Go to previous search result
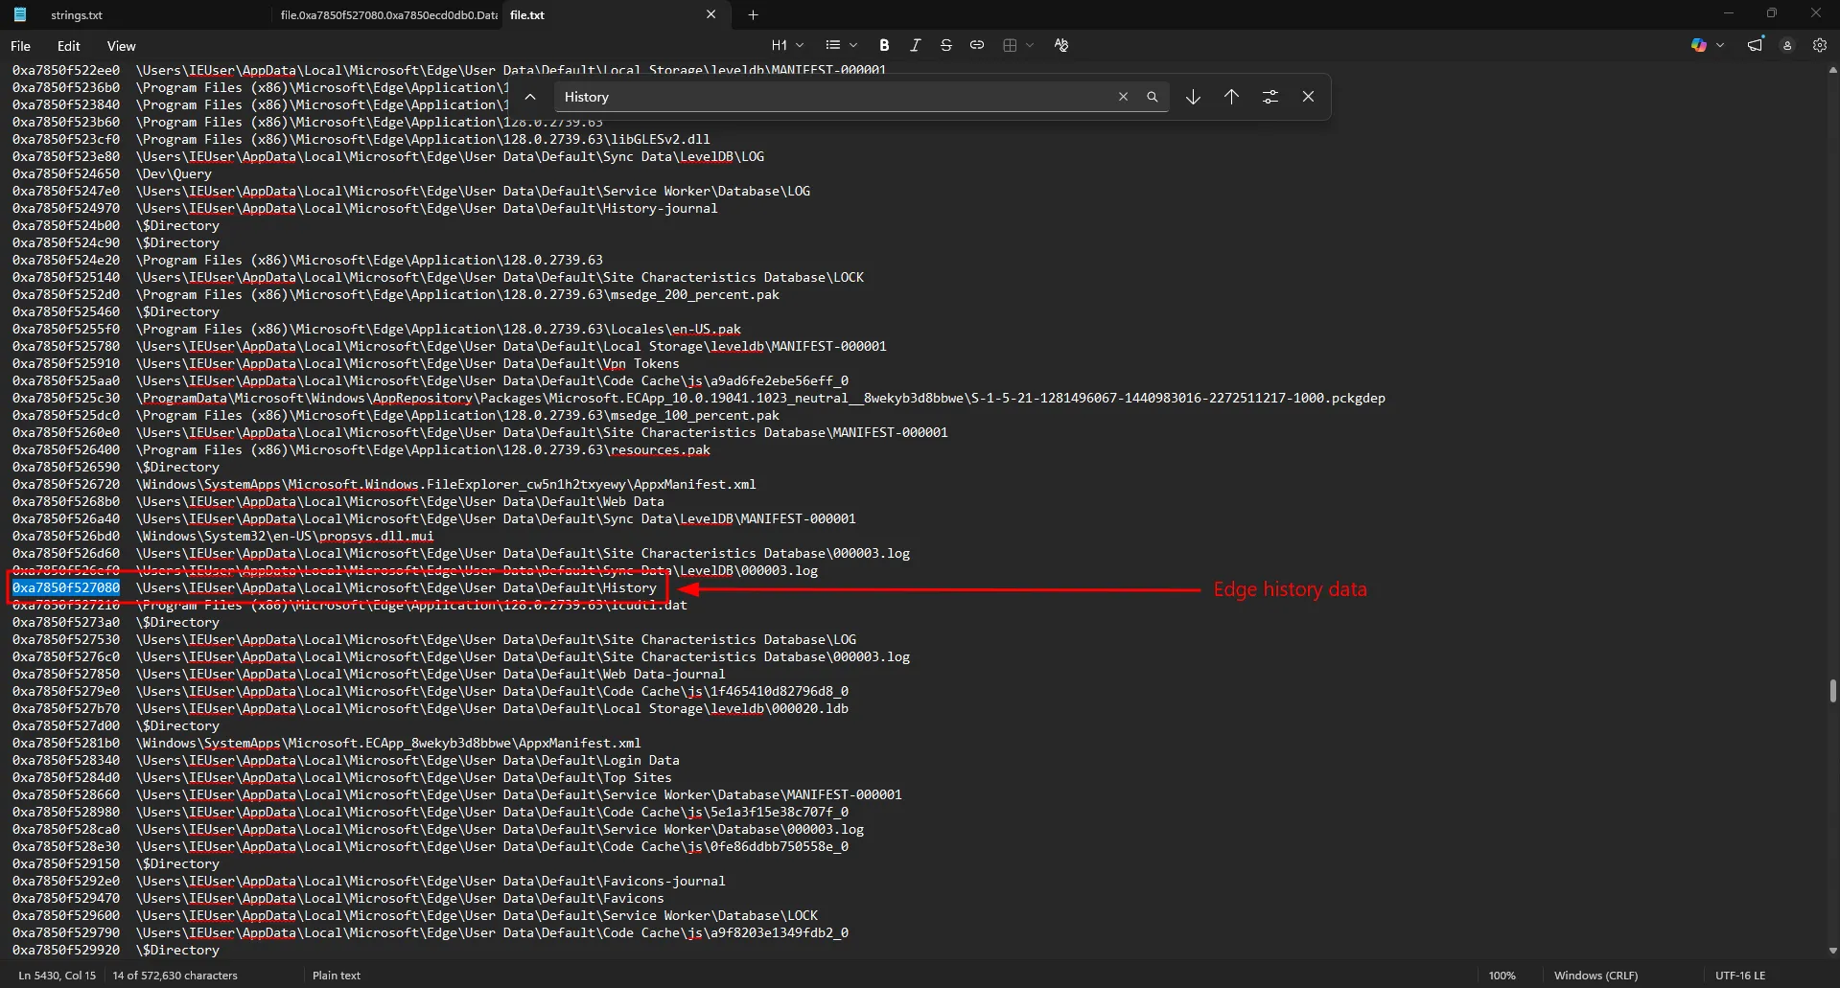The width and height of the screenshot is (1840, 988). coord(1231,97)
